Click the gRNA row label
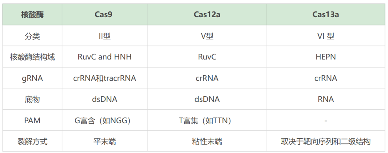The image size is (388, 153). [x=32, y=78]
